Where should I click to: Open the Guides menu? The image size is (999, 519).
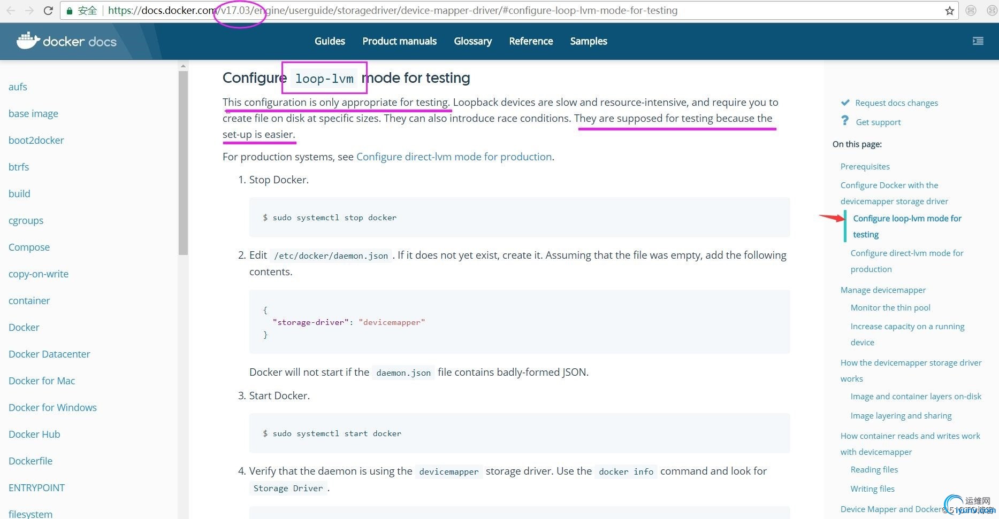[330, 41]
